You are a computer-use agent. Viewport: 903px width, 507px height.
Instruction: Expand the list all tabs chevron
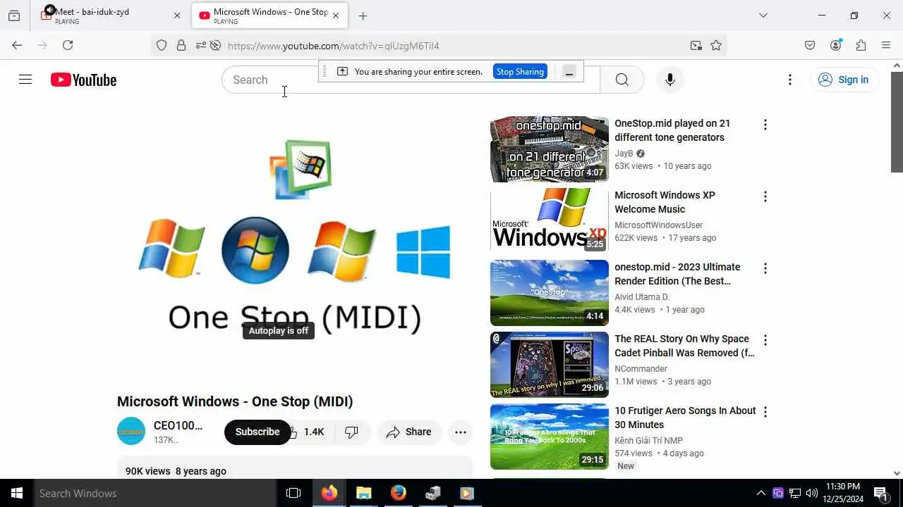click(x=763, y=15)
